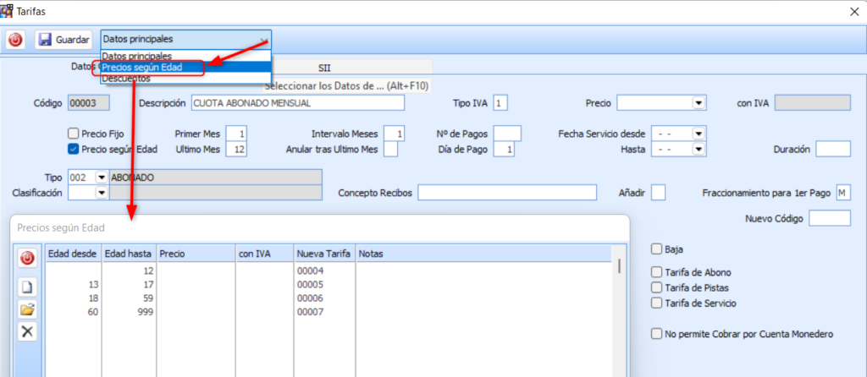Click red power icon in Precios según Edad panel
Image resolution: width=867 pixels, height=377 pixels.
pos(27,258)
